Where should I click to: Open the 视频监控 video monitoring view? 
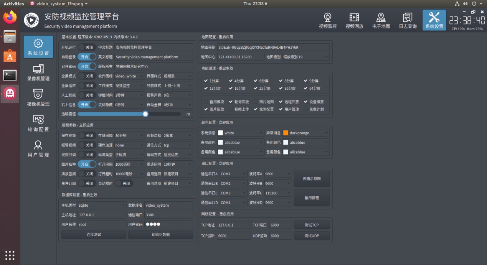pyautogui.click(x=327, y=21)
